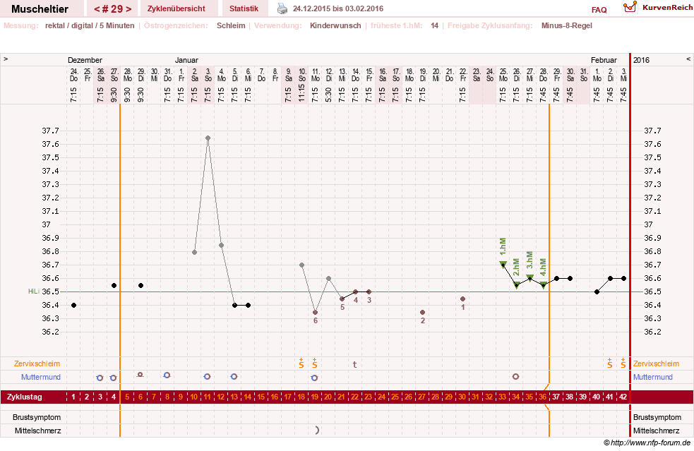Click the Muttermund circle icon on cycle day 19
Image resolution: width=694 pixels, height=451 pixels.
[315, 378]
